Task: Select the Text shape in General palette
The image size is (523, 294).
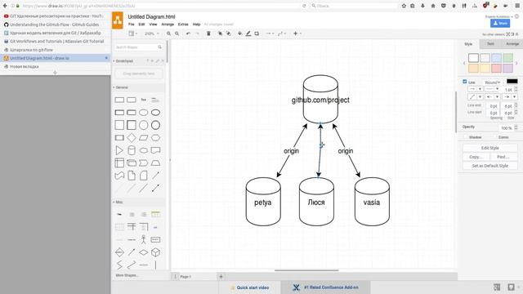Action: pos(144,100)
